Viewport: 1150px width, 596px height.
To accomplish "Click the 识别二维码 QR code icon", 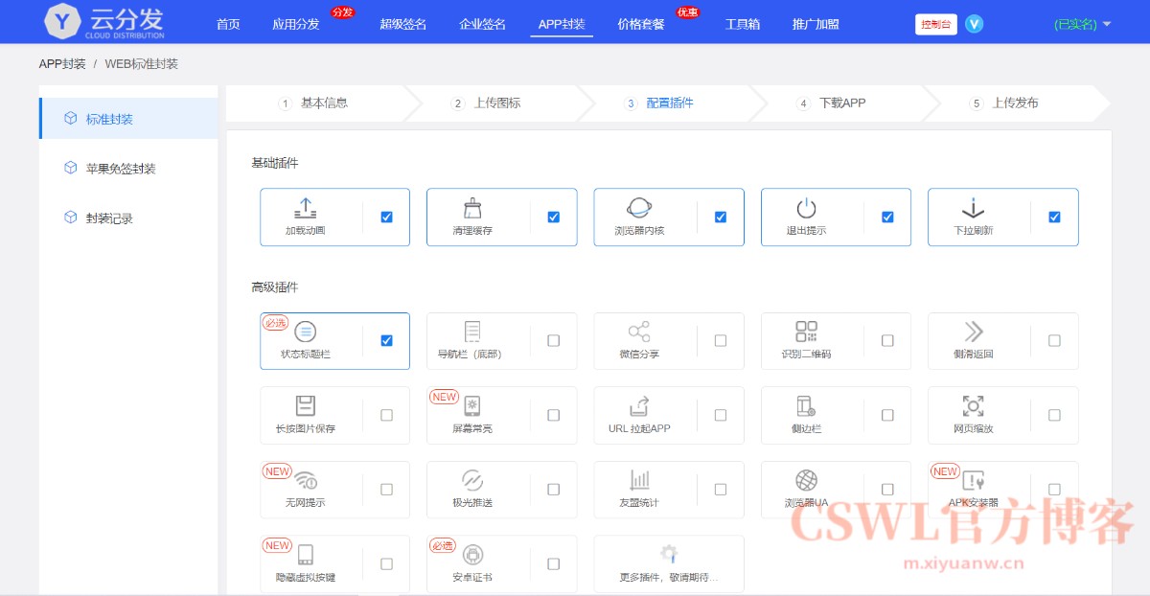I will 806,332.
